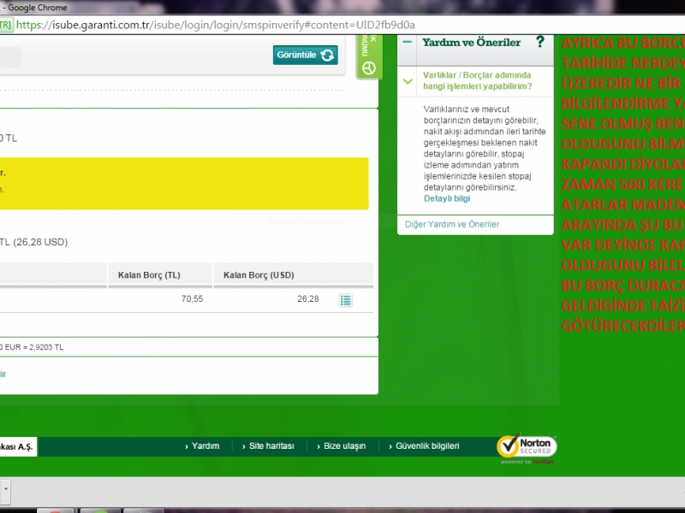Click the green vertical side tab icon
685x513 pixels.
click(369, 66)
